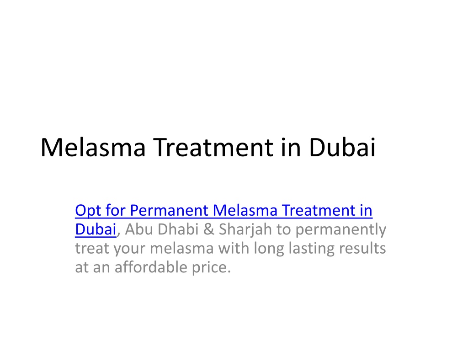Click the phrase long lasting results

[319, 248]
